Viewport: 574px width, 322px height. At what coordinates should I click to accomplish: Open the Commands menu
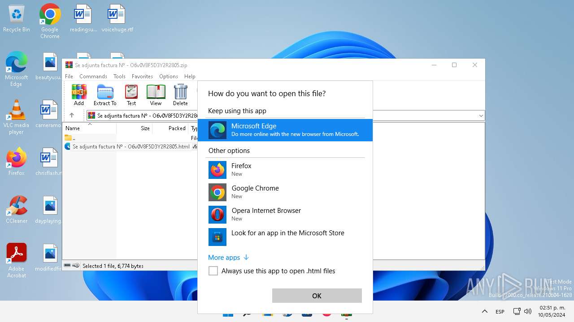pos(93,76)
